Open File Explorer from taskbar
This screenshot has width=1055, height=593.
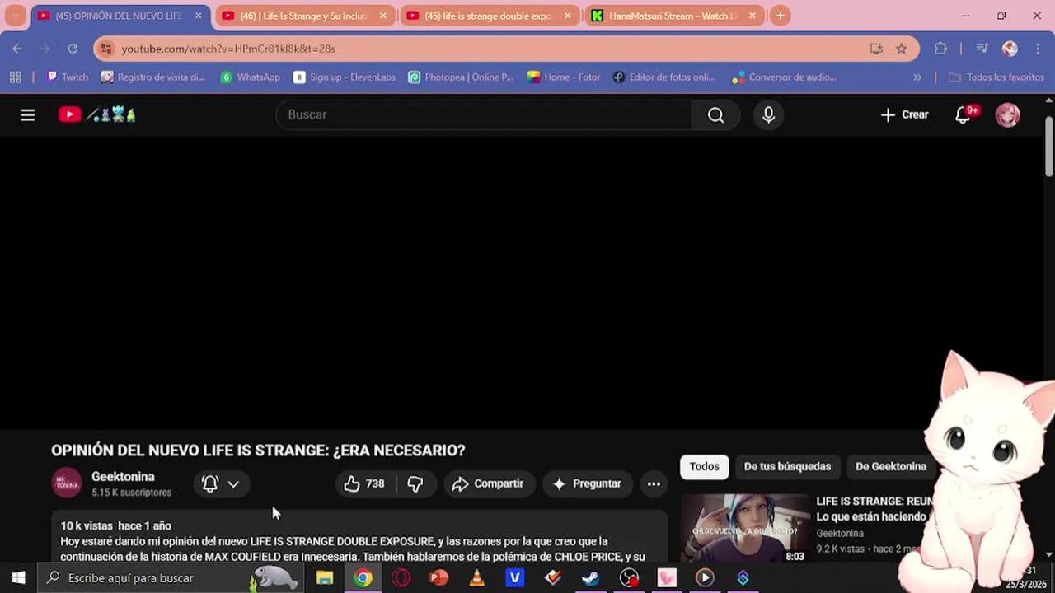tap(325, 578)
